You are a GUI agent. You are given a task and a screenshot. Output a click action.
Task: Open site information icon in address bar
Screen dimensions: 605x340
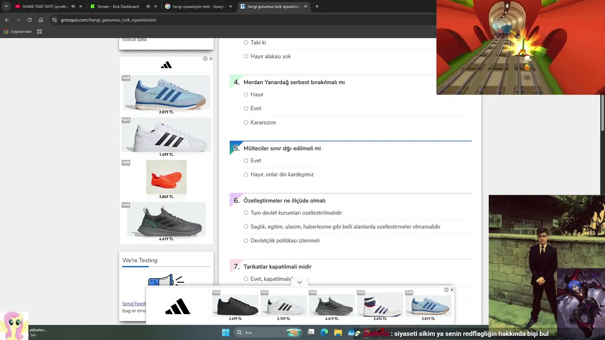(54, 20)
